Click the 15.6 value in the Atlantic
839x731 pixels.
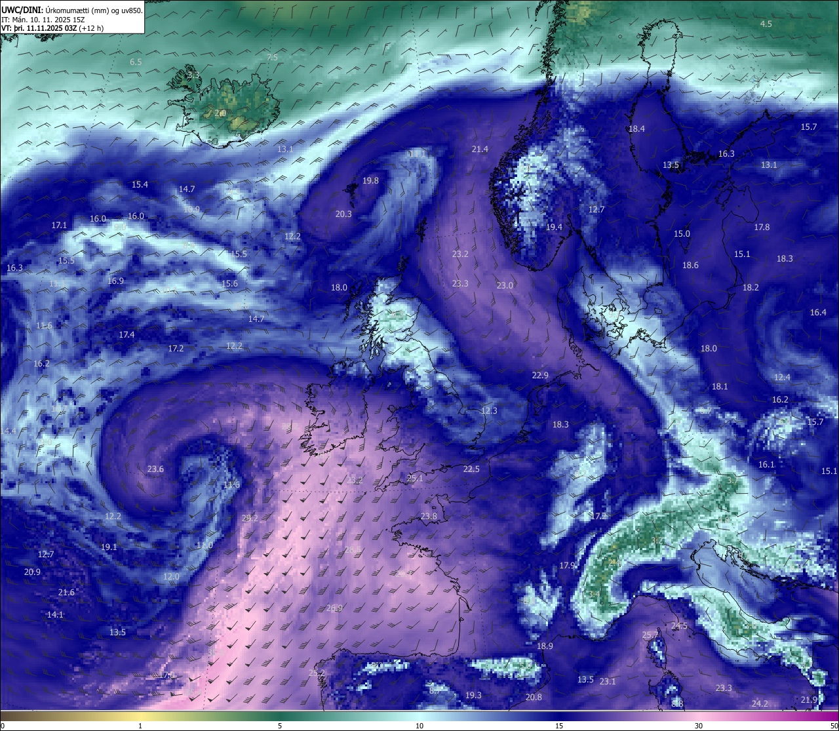229,284
